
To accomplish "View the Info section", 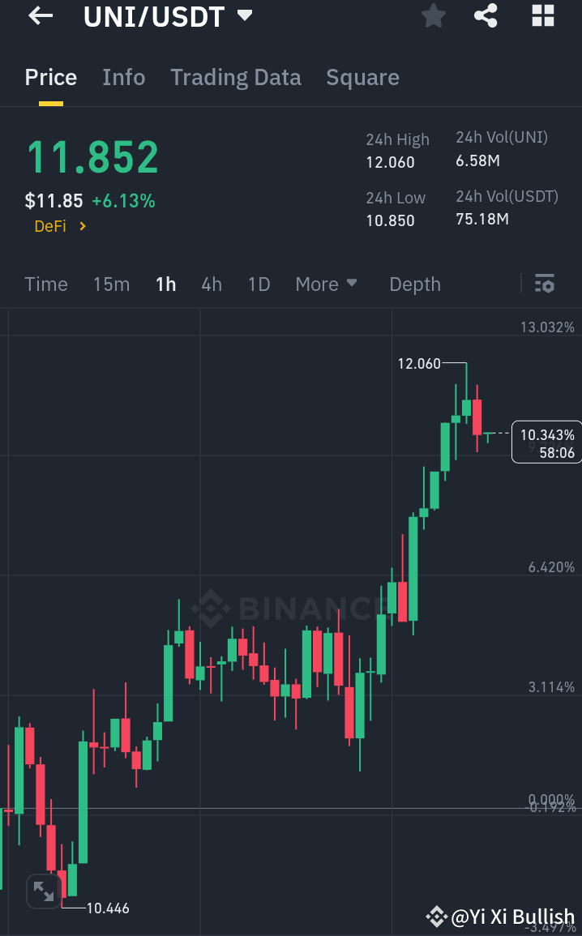I will point(123,77).
